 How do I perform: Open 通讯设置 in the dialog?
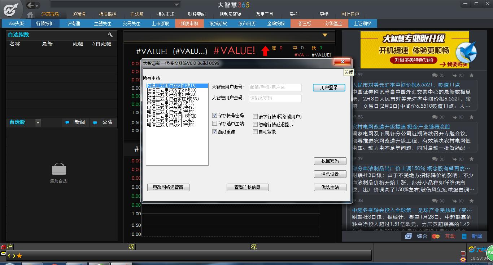pos(330,174)
